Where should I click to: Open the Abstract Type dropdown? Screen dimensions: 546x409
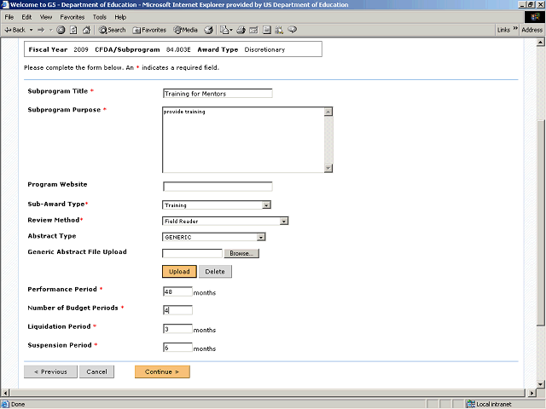pyautogui.click(x=214, y=237)
